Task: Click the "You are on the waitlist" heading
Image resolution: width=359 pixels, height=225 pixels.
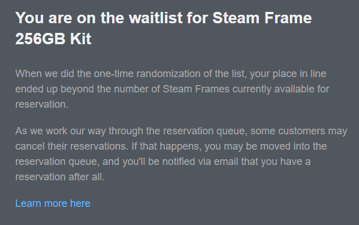Action: (164, 28)
